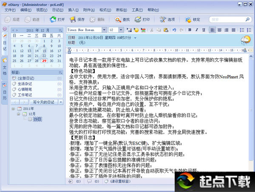Justify the text alignment
255x192 pixels.
tap(233, 30)
